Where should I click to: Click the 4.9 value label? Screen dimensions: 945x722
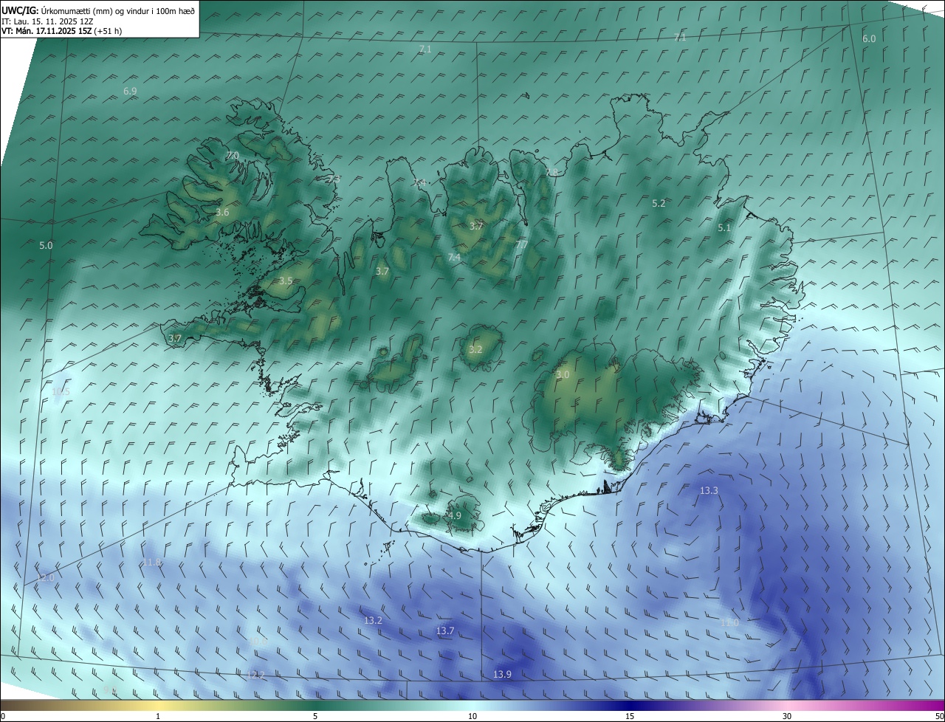tap(454, 516)
